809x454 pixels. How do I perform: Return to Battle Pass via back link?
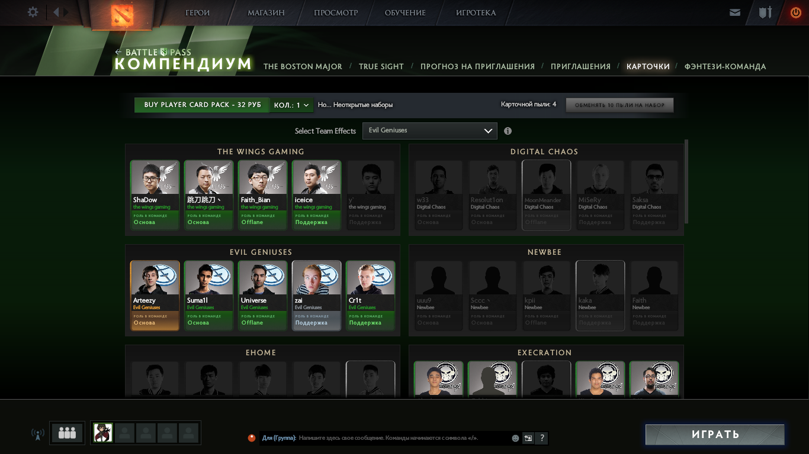coord(153,52)
